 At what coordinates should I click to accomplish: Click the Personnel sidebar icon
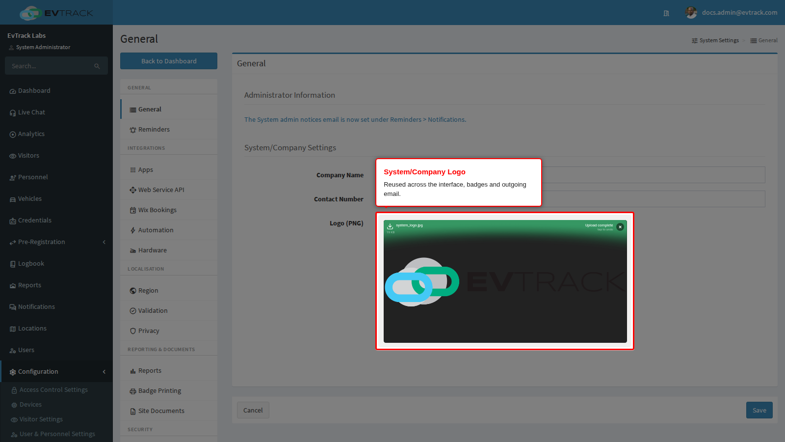pos(13,178)
